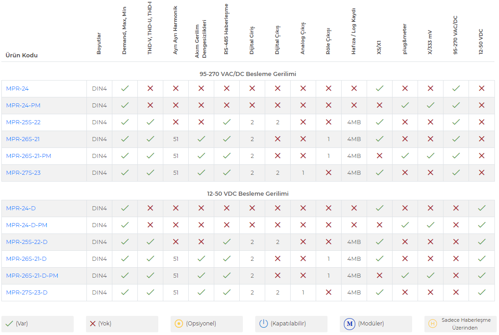Click the Ürün Kodu column header

[21, 55]
